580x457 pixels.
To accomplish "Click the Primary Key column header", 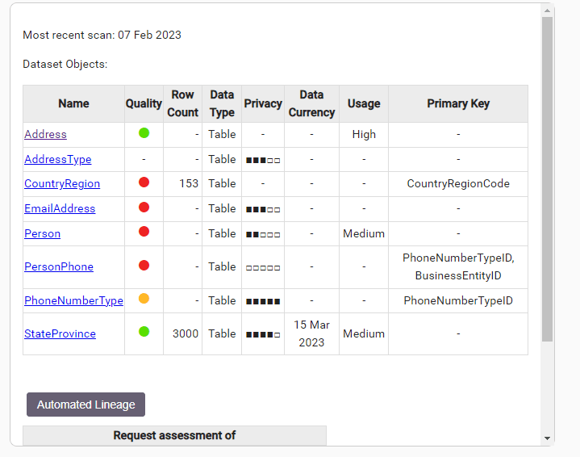I will (458, 103).
